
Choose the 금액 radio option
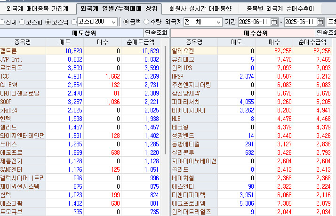click(126, 22)
